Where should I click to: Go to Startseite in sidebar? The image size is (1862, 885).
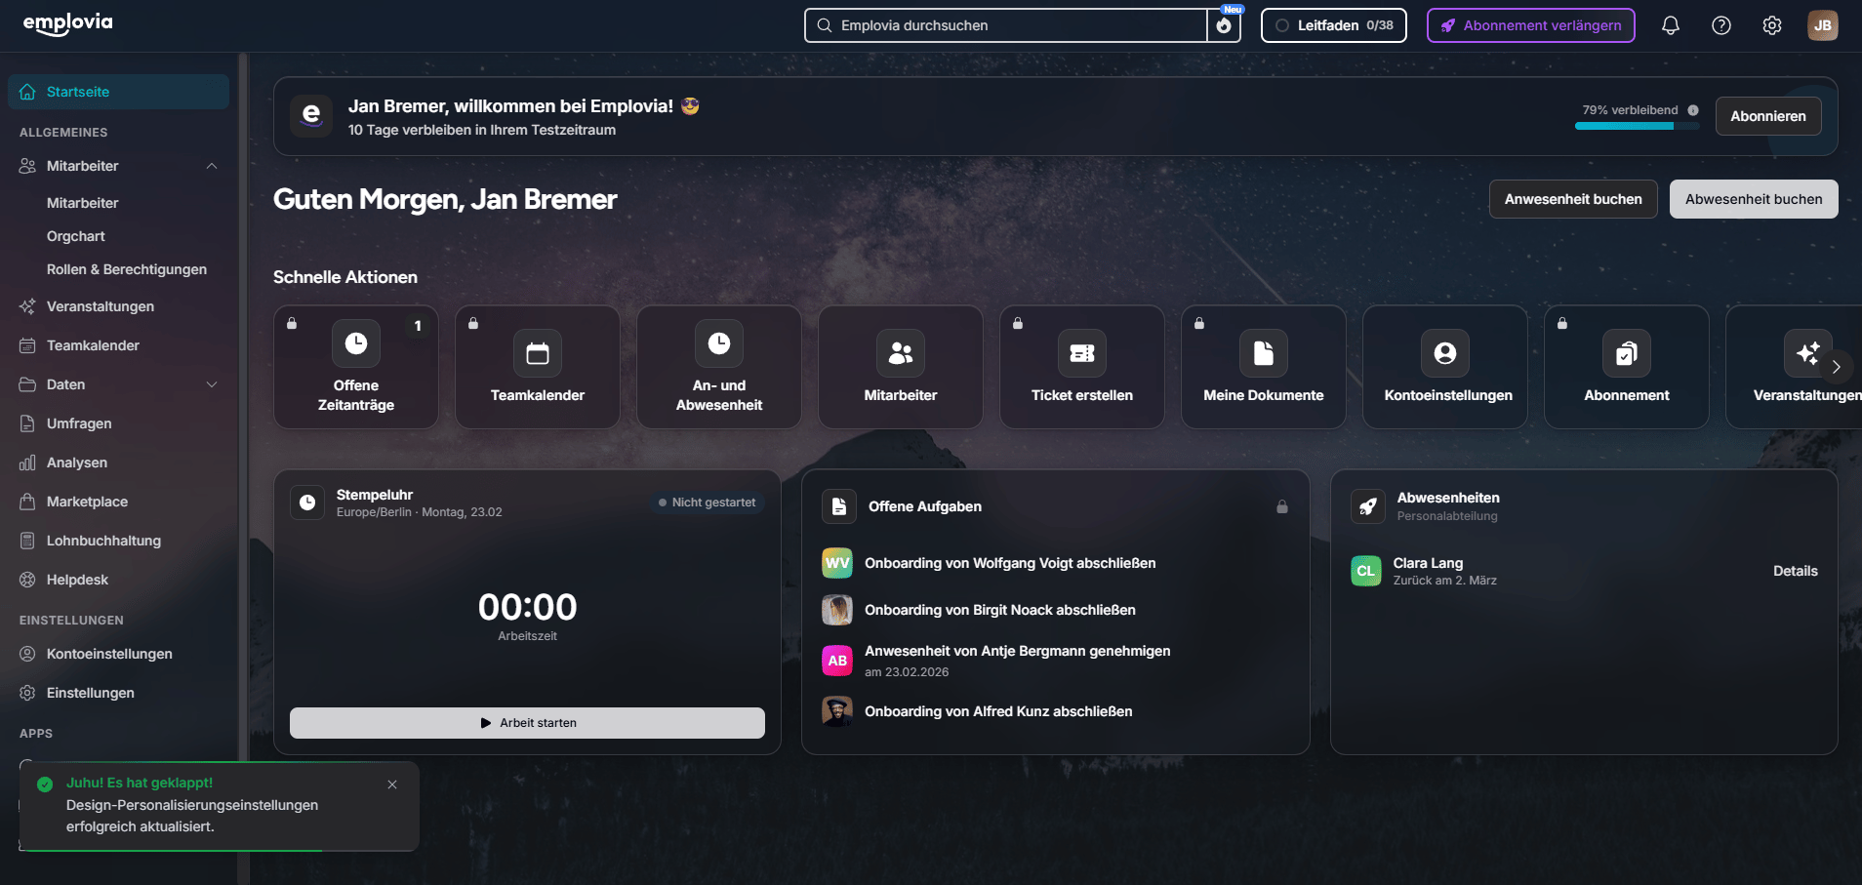(119, 92)
